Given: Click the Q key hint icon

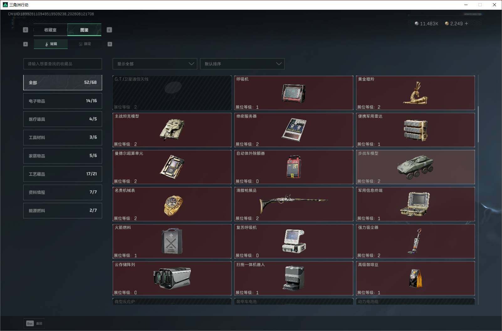Looking at the screenshot, I should pyautogui.click(x=26, y=30).
